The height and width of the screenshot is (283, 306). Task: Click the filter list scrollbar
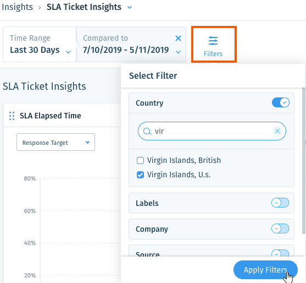(303, 160)
